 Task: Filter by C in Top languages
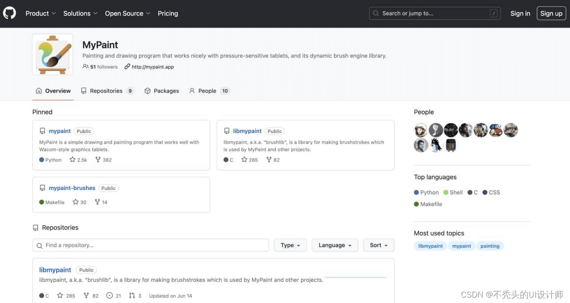coord(472,193)
